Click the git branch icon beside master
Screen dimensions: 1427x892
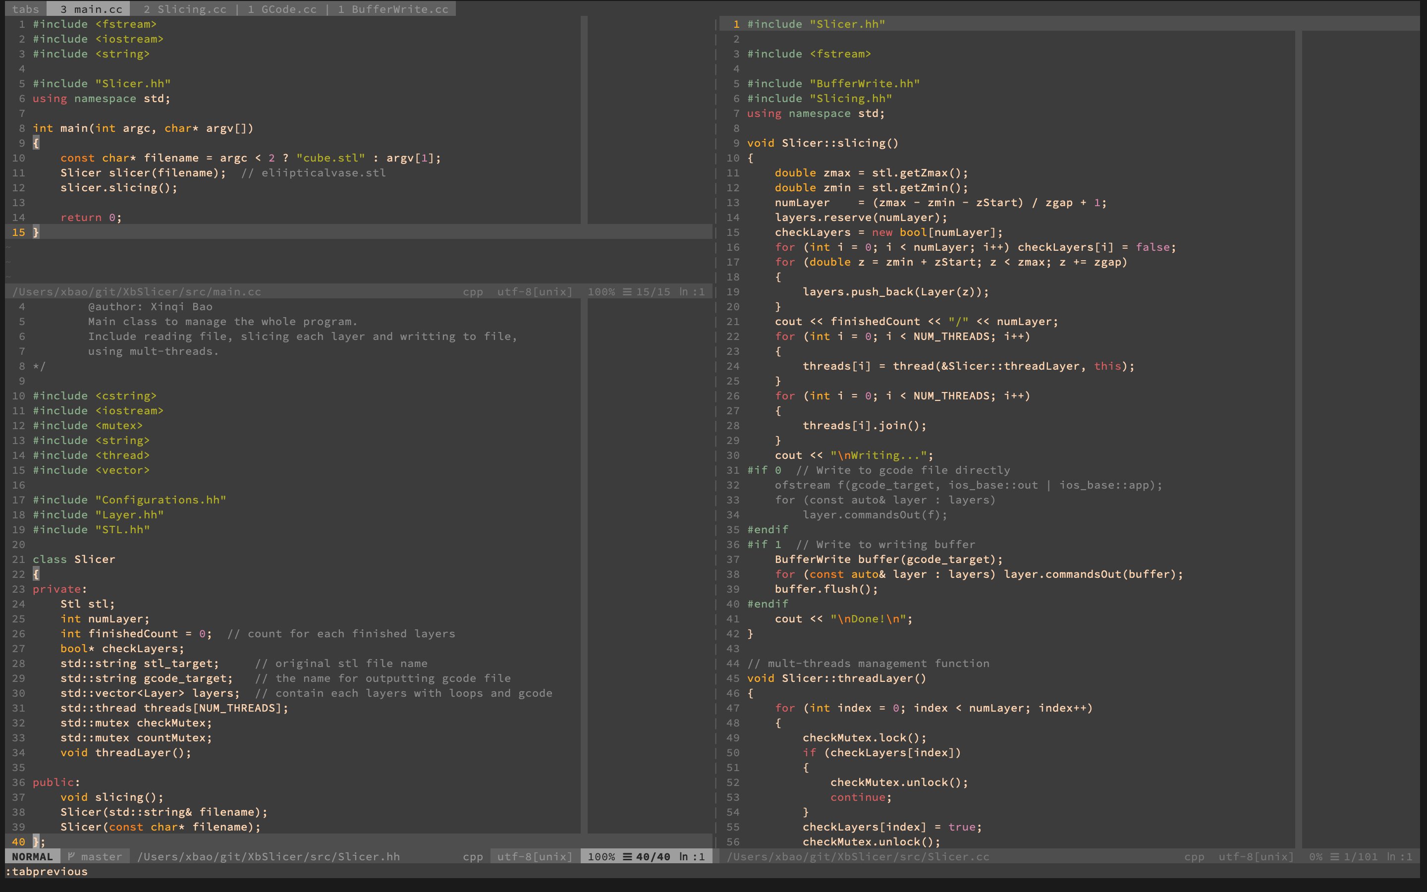coord(71,856)
